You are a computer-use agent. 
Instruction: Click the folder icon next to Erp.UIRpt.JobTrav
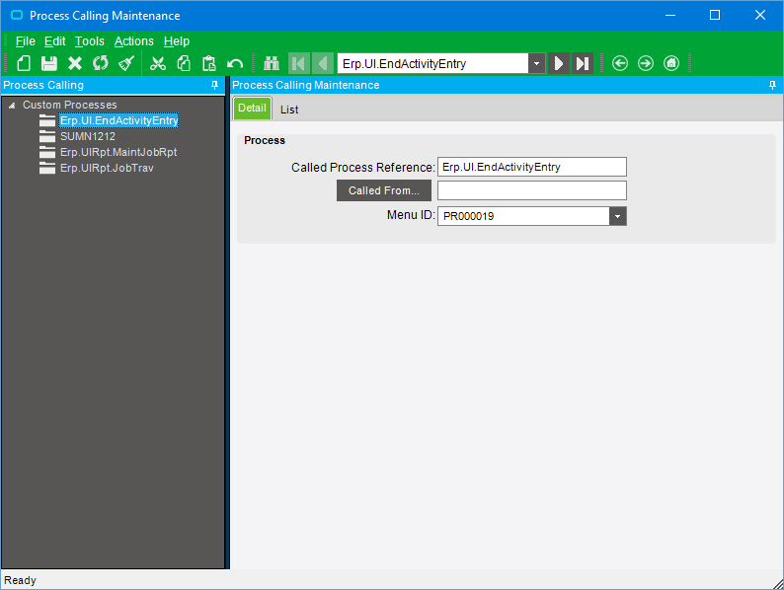coord(47,168)
